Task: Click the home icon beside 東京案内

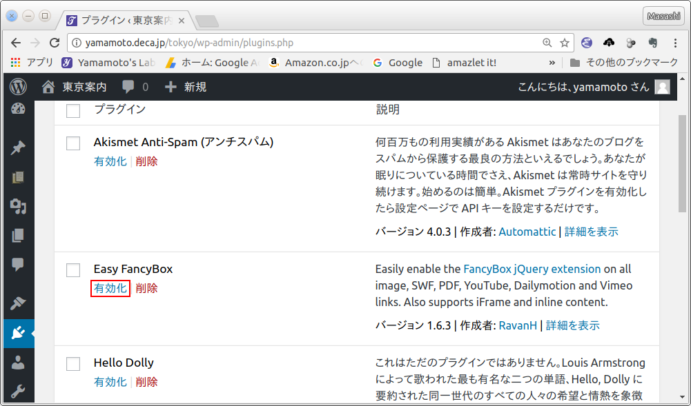Action: [x=48, y=87]
